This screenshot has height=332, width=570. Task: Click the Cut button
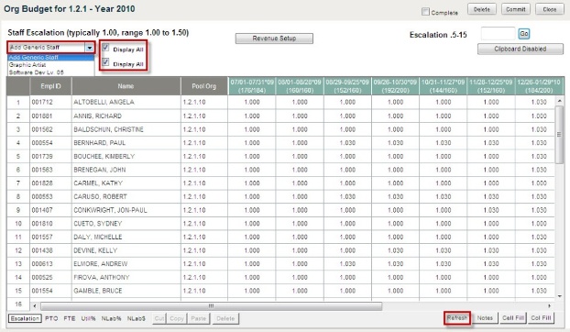pos(159,318)
